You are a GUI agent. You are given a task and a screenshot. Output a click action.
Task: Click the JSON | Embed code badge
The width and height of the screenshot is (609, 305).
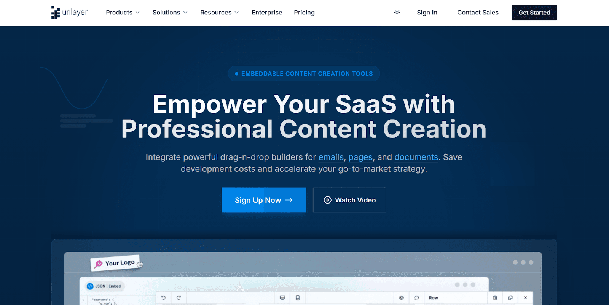[x=104, y=286]
